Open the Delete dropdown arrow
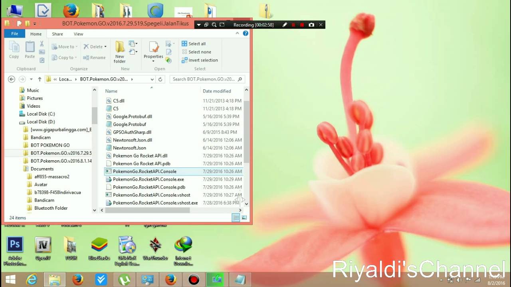 (x=105, y=47)
